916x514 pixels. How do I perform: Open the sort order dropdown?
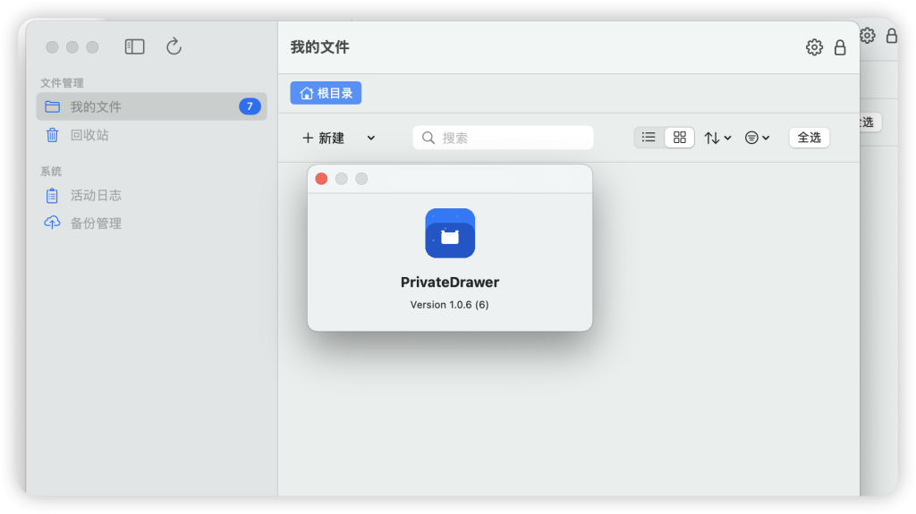(717, 138)
